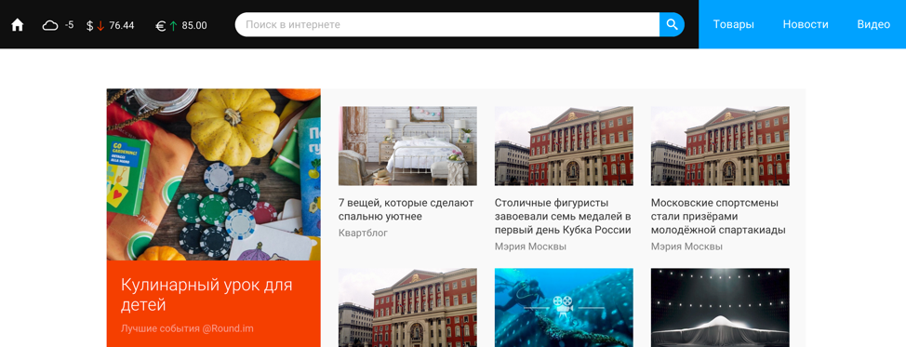The width and height of the screenshot is (906, 347).
Task: Follow 'Лучшие события @Round.im' link
Action: (187, 328)
